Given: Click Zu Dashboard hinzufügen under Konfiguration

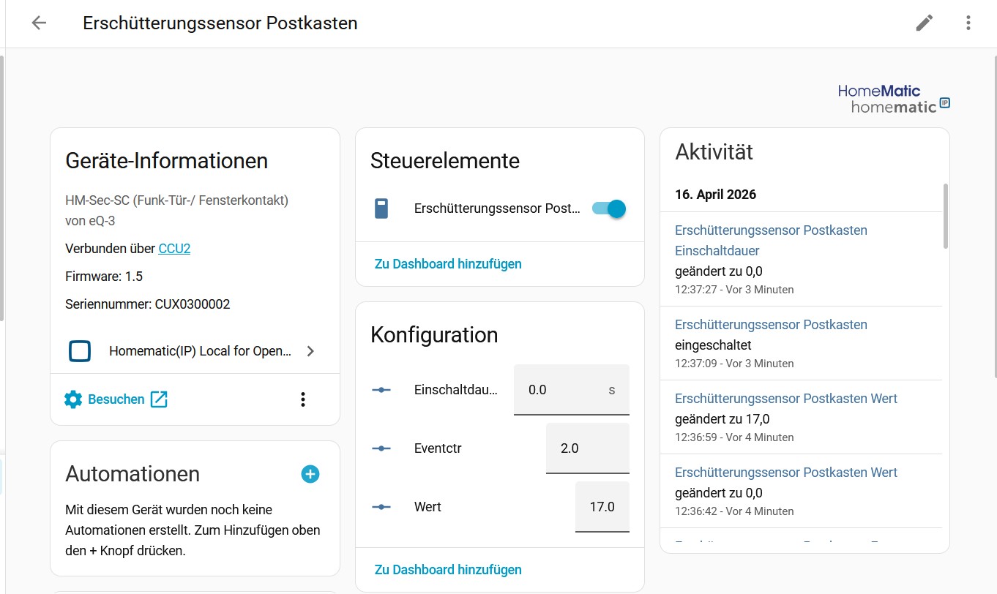Looking at the screenshot, I should click(x=448, y=570).
